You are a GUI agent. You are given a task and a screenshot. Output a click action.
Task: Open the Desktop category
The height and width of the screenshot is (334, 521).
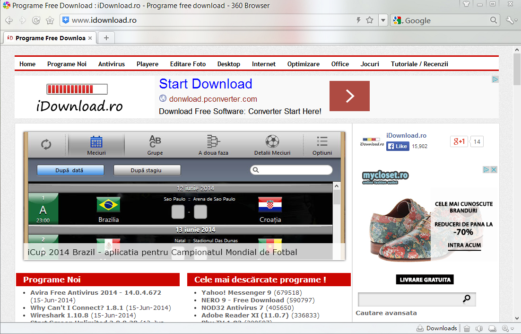click(x=229, y=64)
